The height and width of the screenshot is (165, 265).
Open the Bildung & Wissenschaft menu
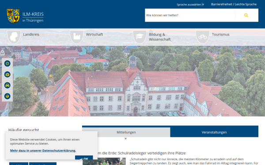[160, 37]
